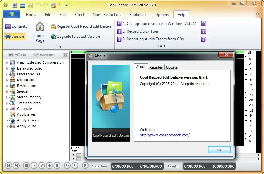Switch to the Register tab in the About dialog
This screenshot has width=264, height=174.
[x=156, y=67]
